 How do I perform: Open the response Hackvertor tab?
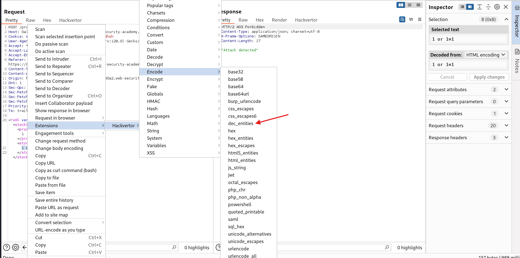tap(306, 20)
